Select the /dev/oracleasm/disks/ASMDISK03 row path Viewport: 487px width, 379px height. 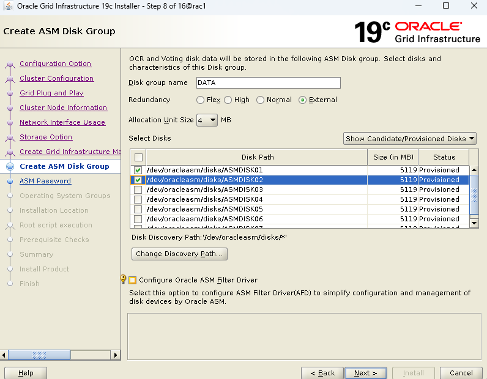(x=205, y=189)
